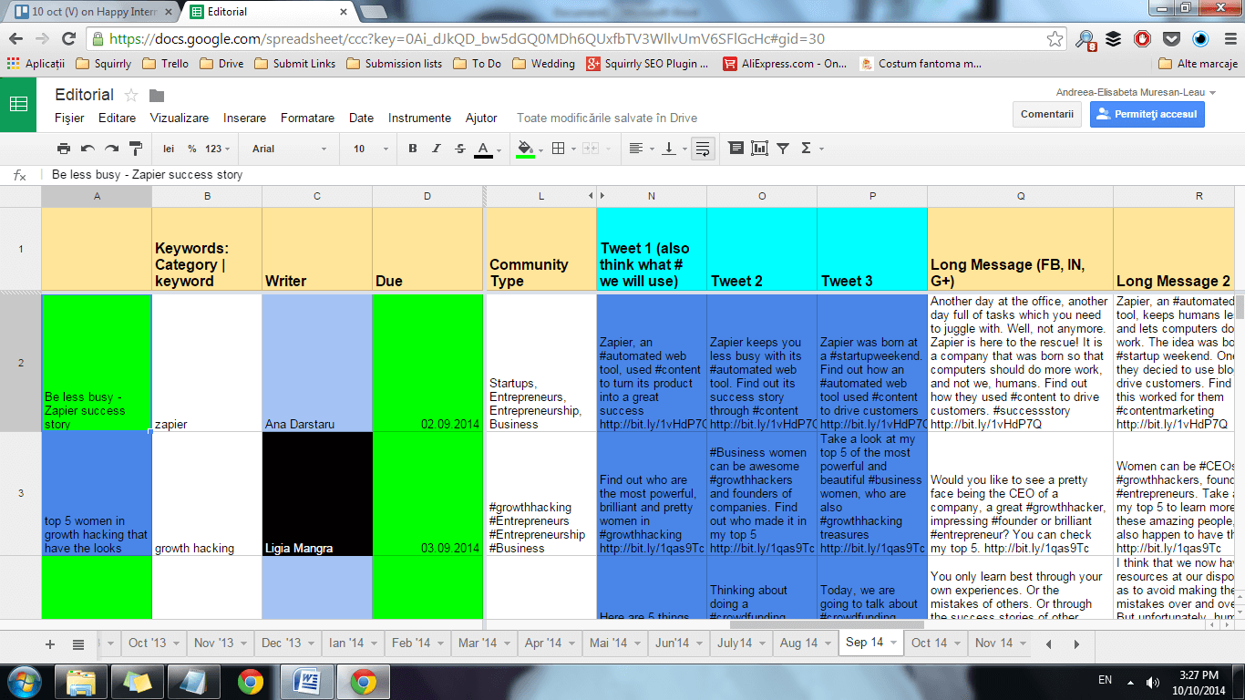Open the text color picker
The width and height of the screenshot is (1245, 700).
click(x=487, y=149)
